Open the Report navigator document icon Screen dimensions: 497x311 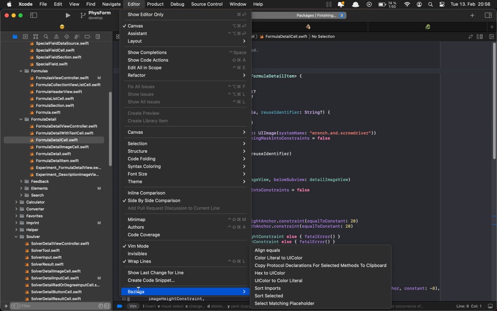98,37
